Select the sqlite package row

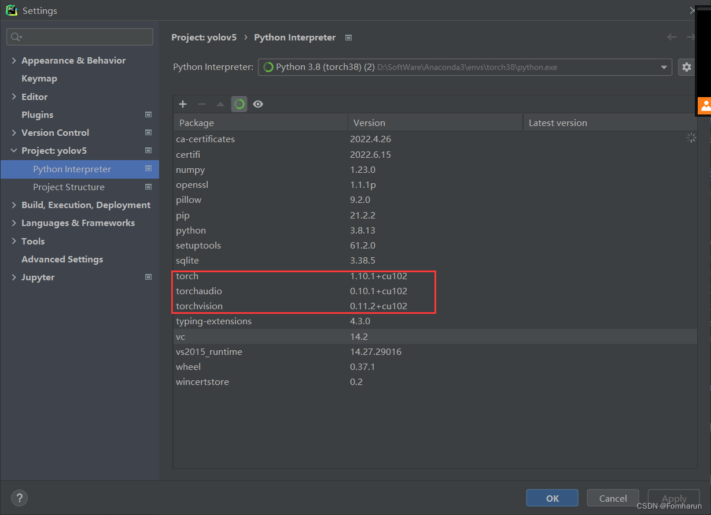[435, 260]
